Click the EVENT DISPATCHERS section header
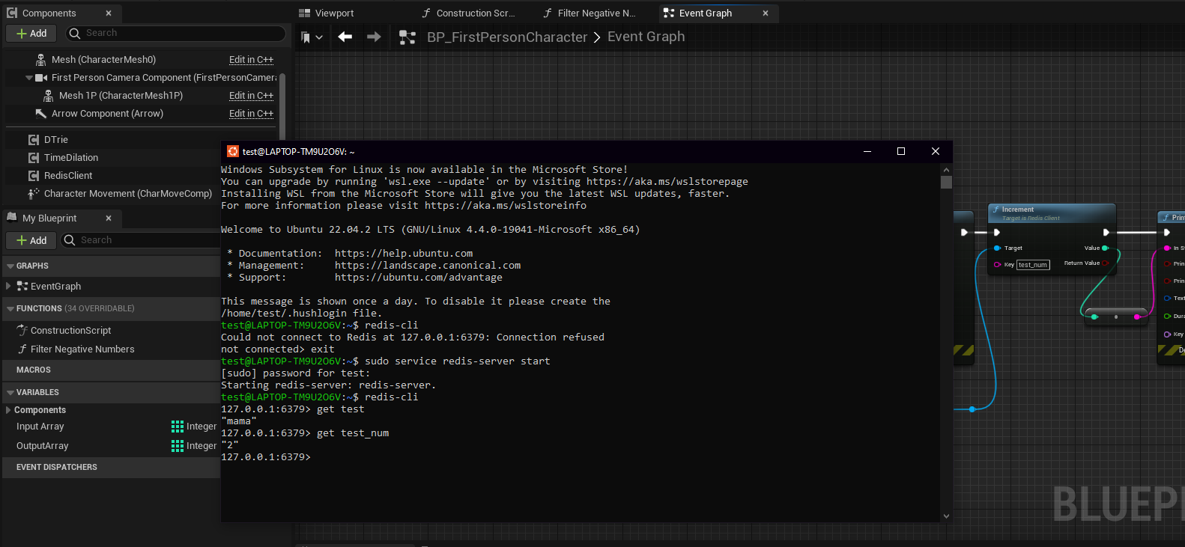Viewport: 1185px width, 547px height. [57, 467]
